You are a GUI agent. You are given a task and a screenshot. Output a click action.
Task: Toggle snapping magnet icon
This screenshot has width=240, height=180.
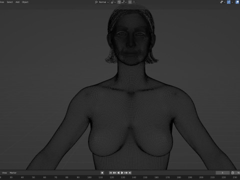(119, 2)
